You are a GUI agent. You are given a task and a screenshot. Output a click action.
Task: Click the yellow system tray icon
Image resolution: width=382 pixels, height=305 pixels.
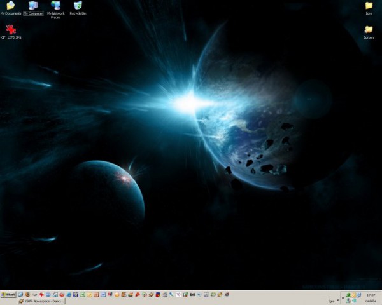click(x=353, y=295)
